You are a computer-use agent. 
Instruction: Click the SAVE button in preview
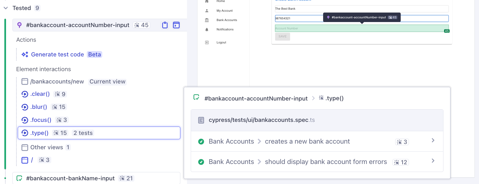click(x=283, y=36)
